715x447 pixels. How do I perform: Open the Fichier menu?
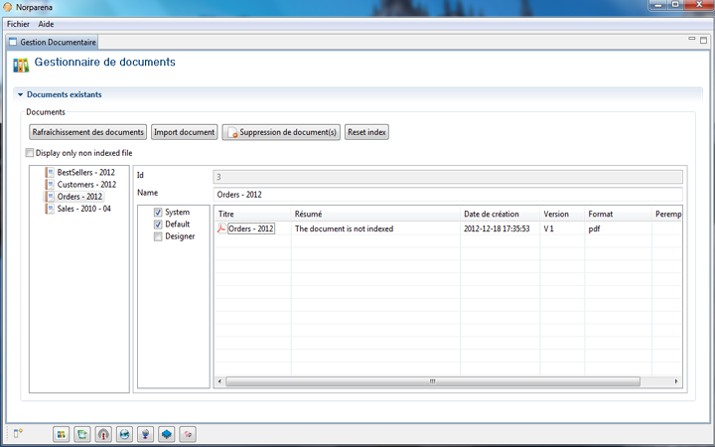pos(19,23)
